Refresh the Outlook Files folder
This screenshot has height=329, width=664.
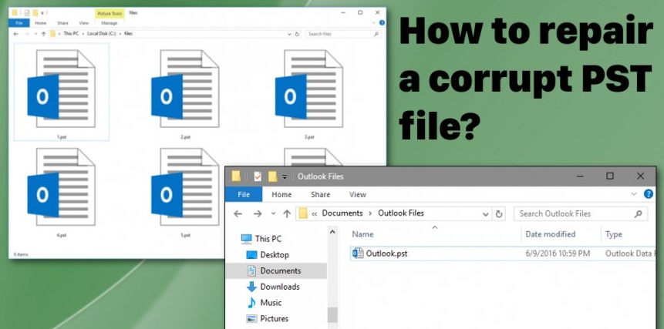[499, 214]
